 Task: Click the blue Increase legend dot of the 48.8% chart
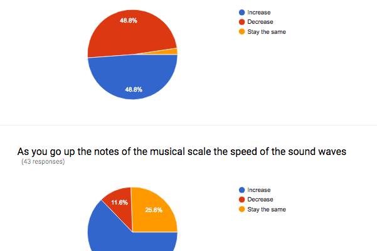point(242,12)
